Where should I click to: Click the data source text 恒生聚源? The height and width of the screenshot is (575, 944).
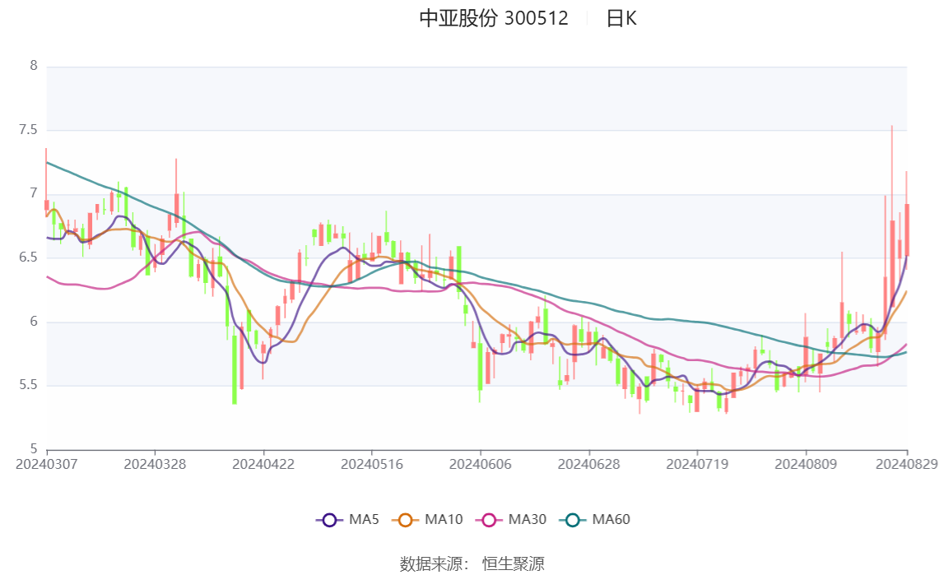513,563
